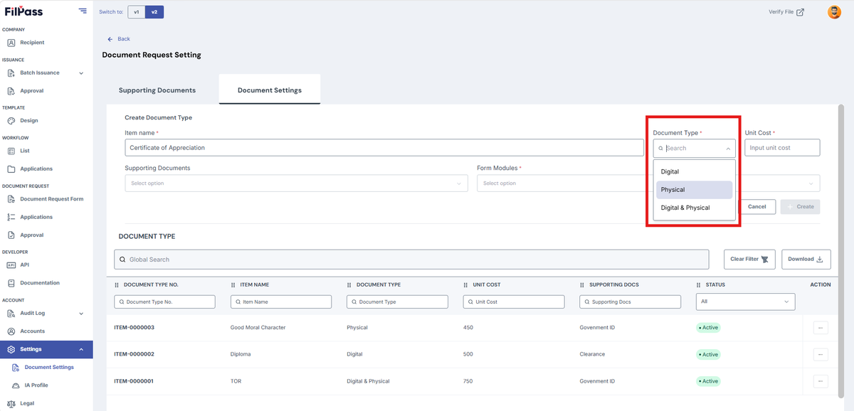The image size is (854, 411).
Task: Click the Recipient sidebar icon
Action: pyautogui.click(x=11, y=43)
